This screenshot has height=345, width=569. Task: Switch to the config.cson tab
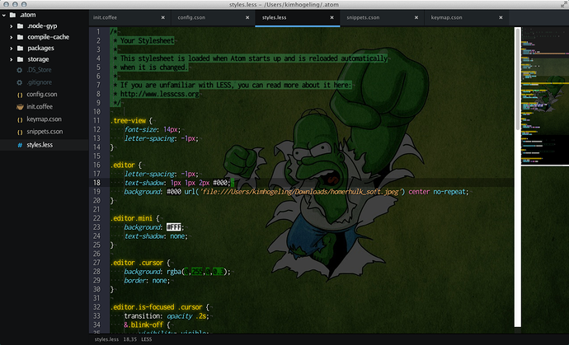pos(213,17)
